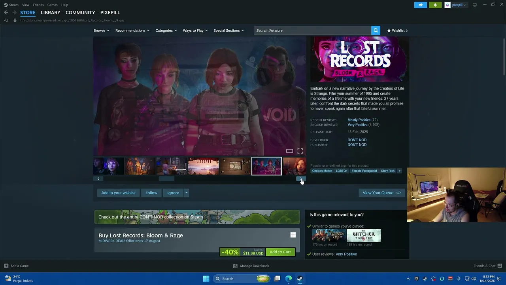Toggle theater mode on the media viewer
Image resolution: width=506 pixels, height=285 pixels.
pos(289,151)
